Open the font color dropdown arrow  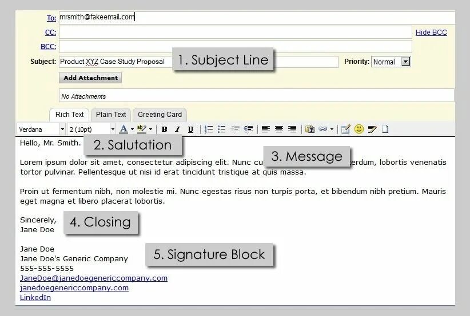(x=132, y=129)
